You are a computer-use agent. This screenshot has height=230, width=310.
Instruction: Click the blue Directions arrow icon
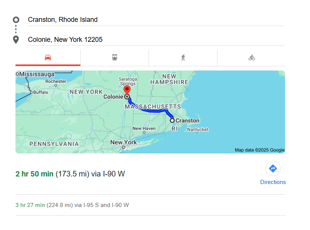point(273,169)
